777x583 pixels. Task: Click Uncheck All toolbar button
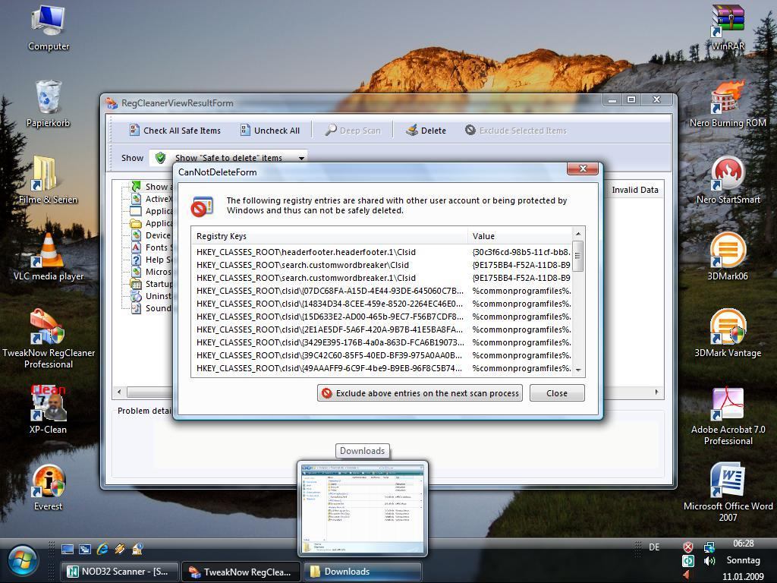(x=270, y=131)
